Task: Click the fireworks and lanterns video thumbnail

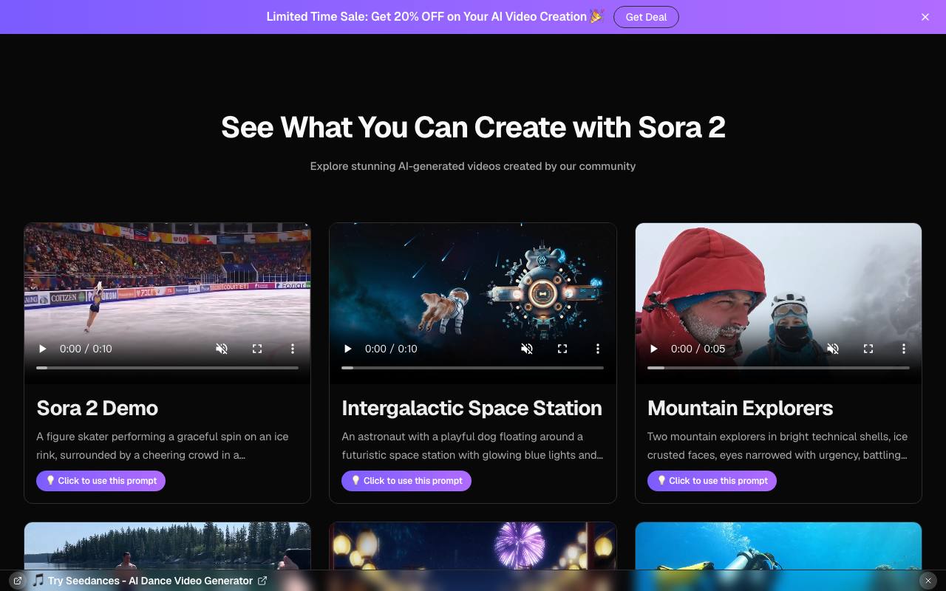Action: coord(473,546)
